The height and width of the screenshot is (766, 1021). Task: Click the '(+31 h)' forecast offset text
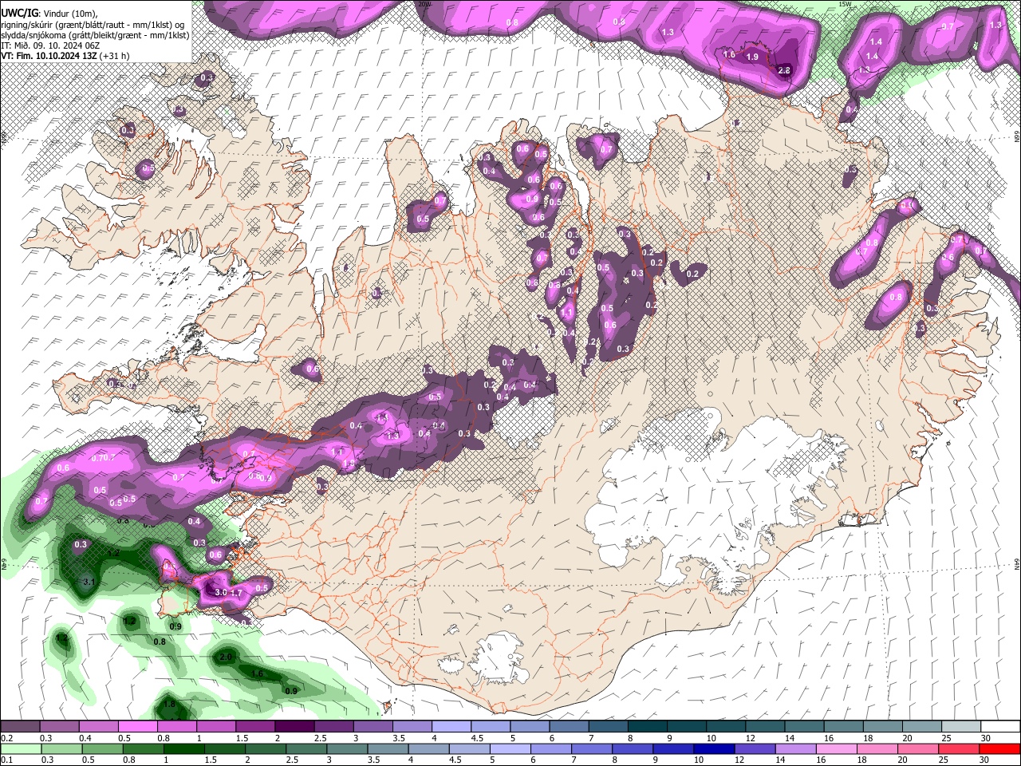click(x=115, y=56)
